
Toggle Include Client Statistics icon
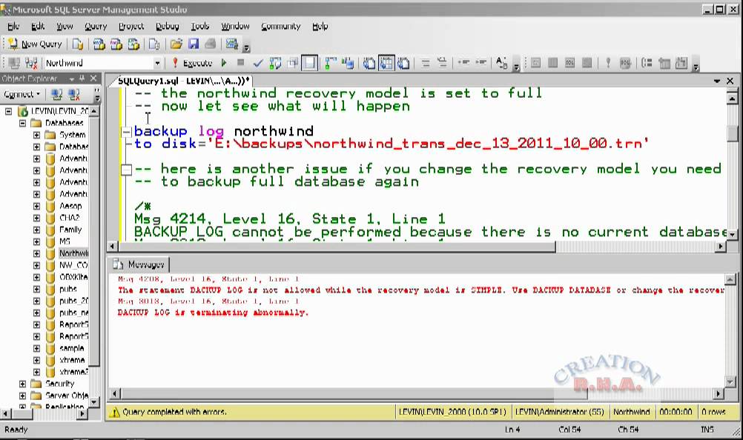pos(348,63)
